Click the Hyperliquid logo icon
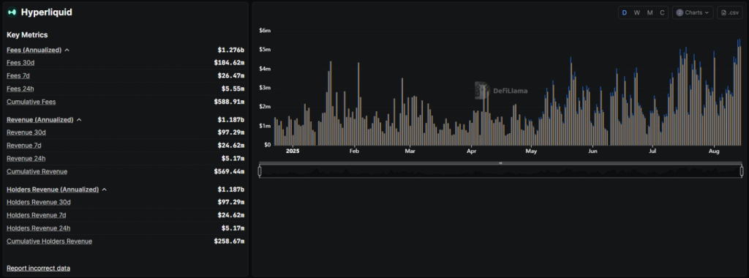Viewport: 749px width, 278px height. [12, 12]
